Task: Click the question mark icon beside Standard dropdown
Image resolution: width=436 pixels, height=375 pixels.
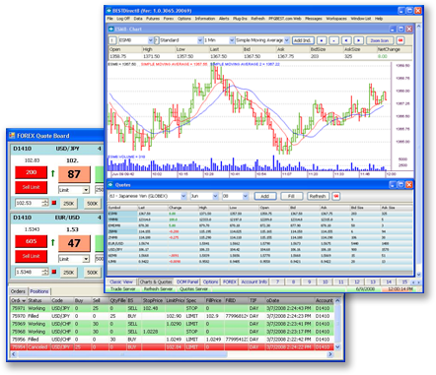Action: point(157,40)
